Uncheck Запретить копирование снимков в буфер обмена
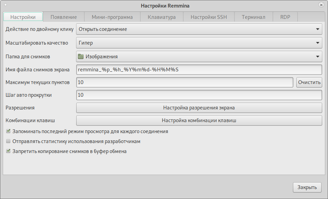328x199 pixels. (x=8, y=151)
